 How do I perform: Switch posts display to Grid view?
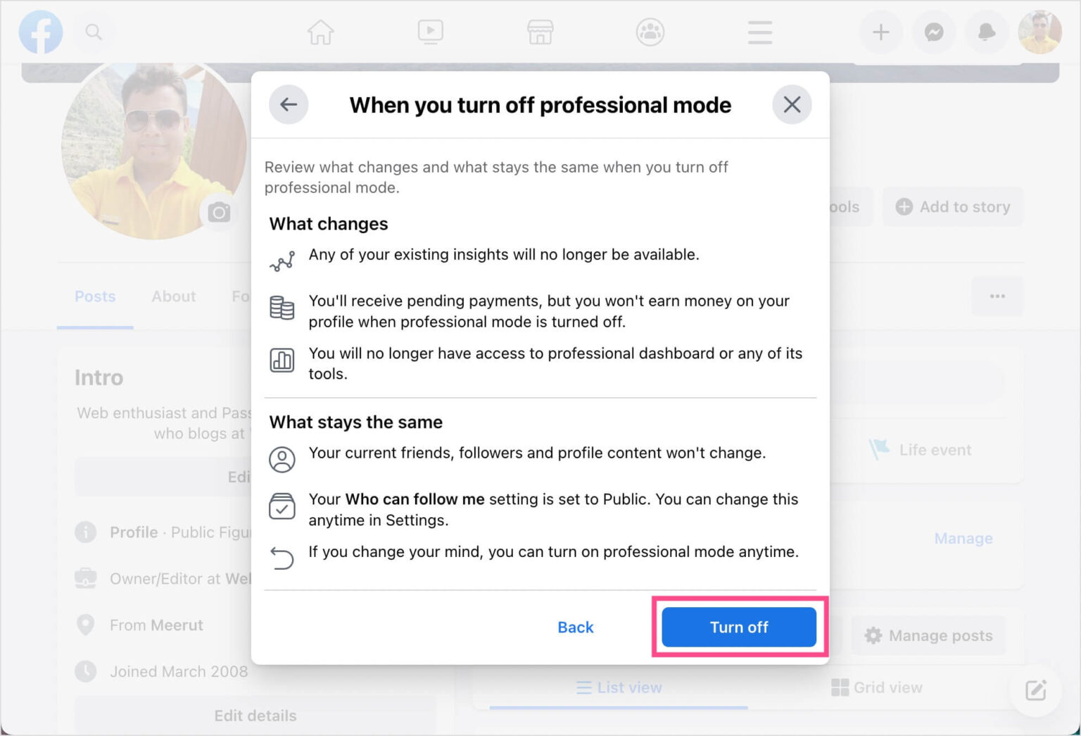pyautogui.click(x=877, y=687)
